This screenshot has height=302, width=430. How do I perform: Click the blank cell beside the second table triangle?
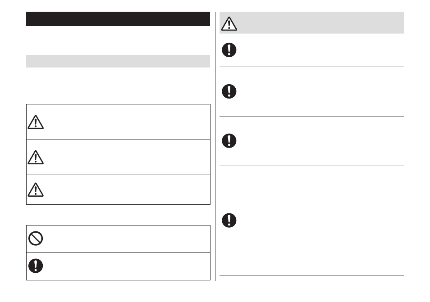tap(128, 157)
